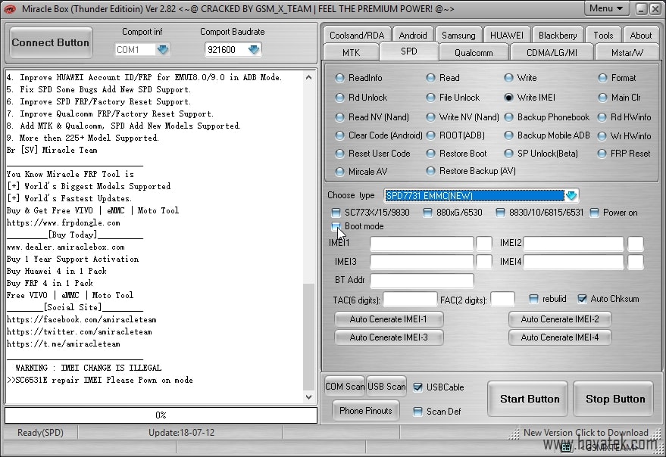Select the ReadInfo radio option
The image size is (666, 457).
point(339,78)
